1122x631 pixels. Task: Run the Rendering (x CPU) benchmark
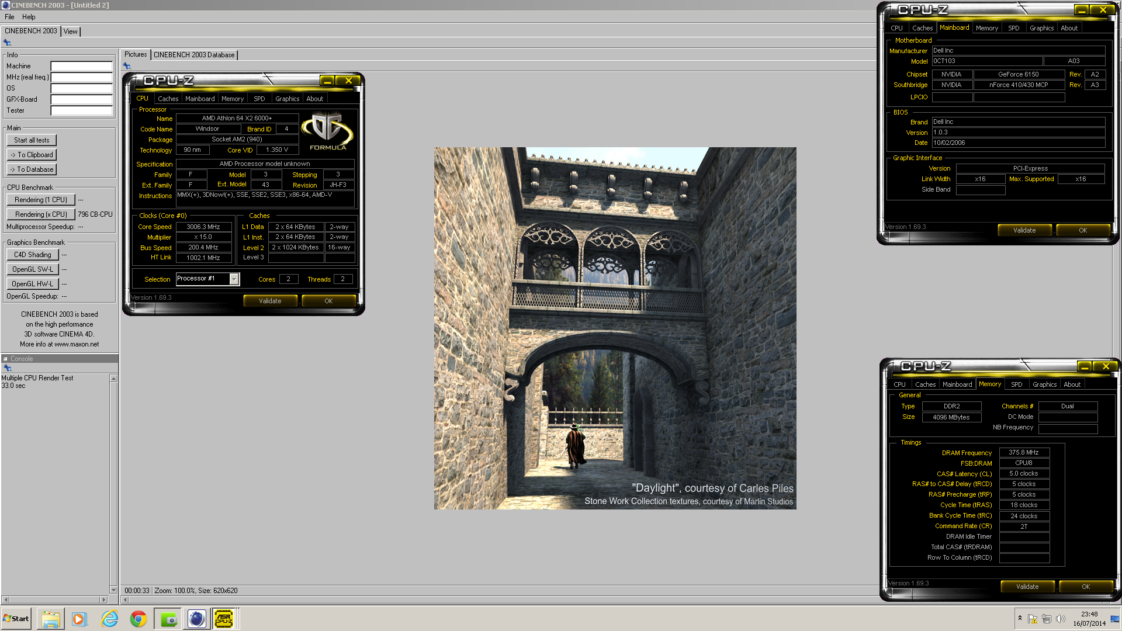pos(41,214)
